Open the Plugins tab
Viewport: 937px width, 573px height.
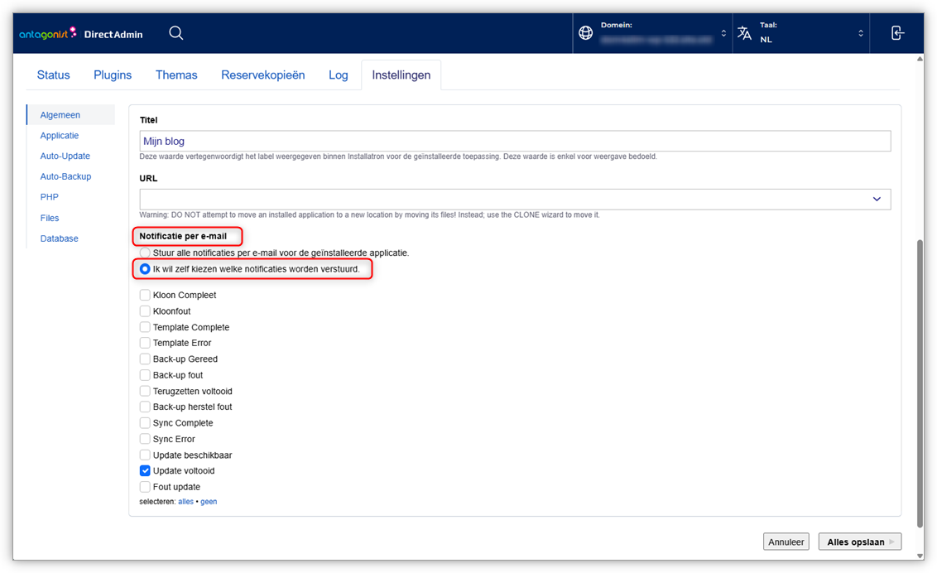(113, 75)
